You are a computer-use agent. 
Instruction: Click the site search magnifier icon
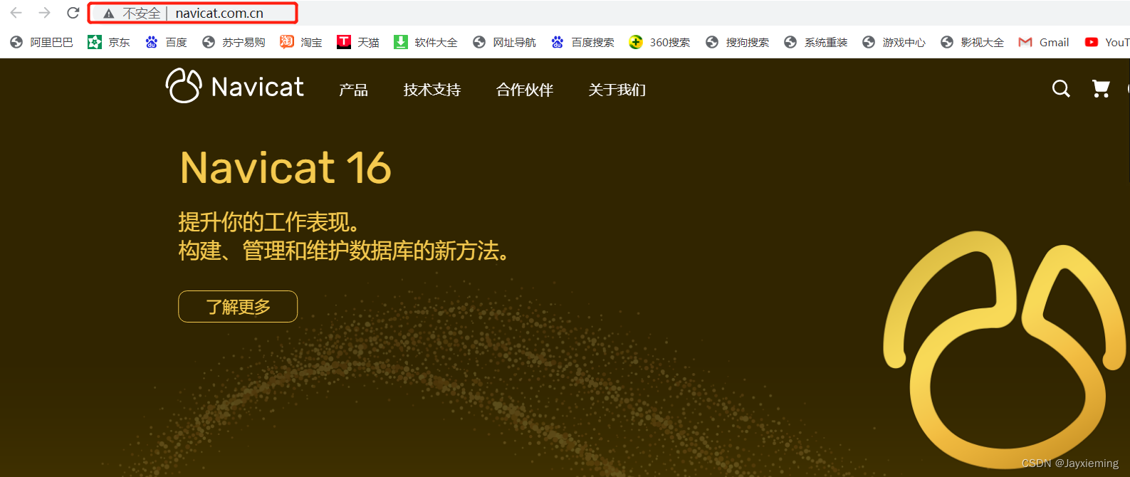pos(1061,89)
